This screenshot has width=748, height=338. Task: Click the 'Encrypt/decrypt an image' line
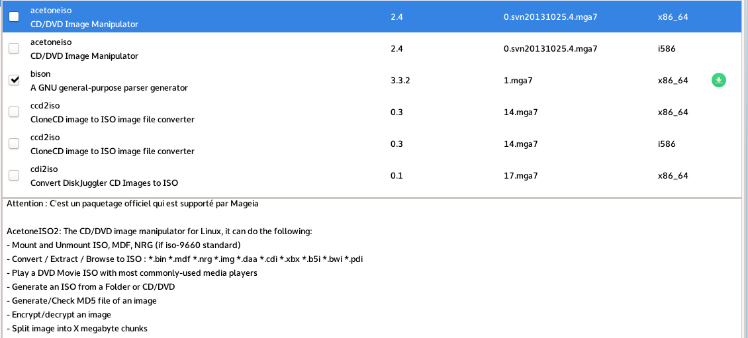point(59,315)
